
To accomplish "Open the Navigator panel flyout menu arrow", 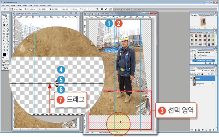I will pyautogui.click(x=216, y=15).
